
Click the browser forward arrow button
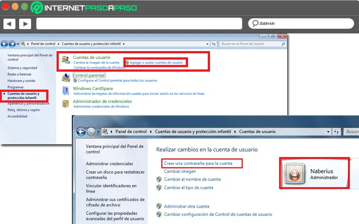pos(25,24)
